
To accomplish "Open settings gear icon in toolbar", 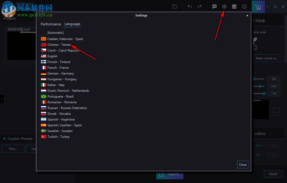I will [224, 7].
